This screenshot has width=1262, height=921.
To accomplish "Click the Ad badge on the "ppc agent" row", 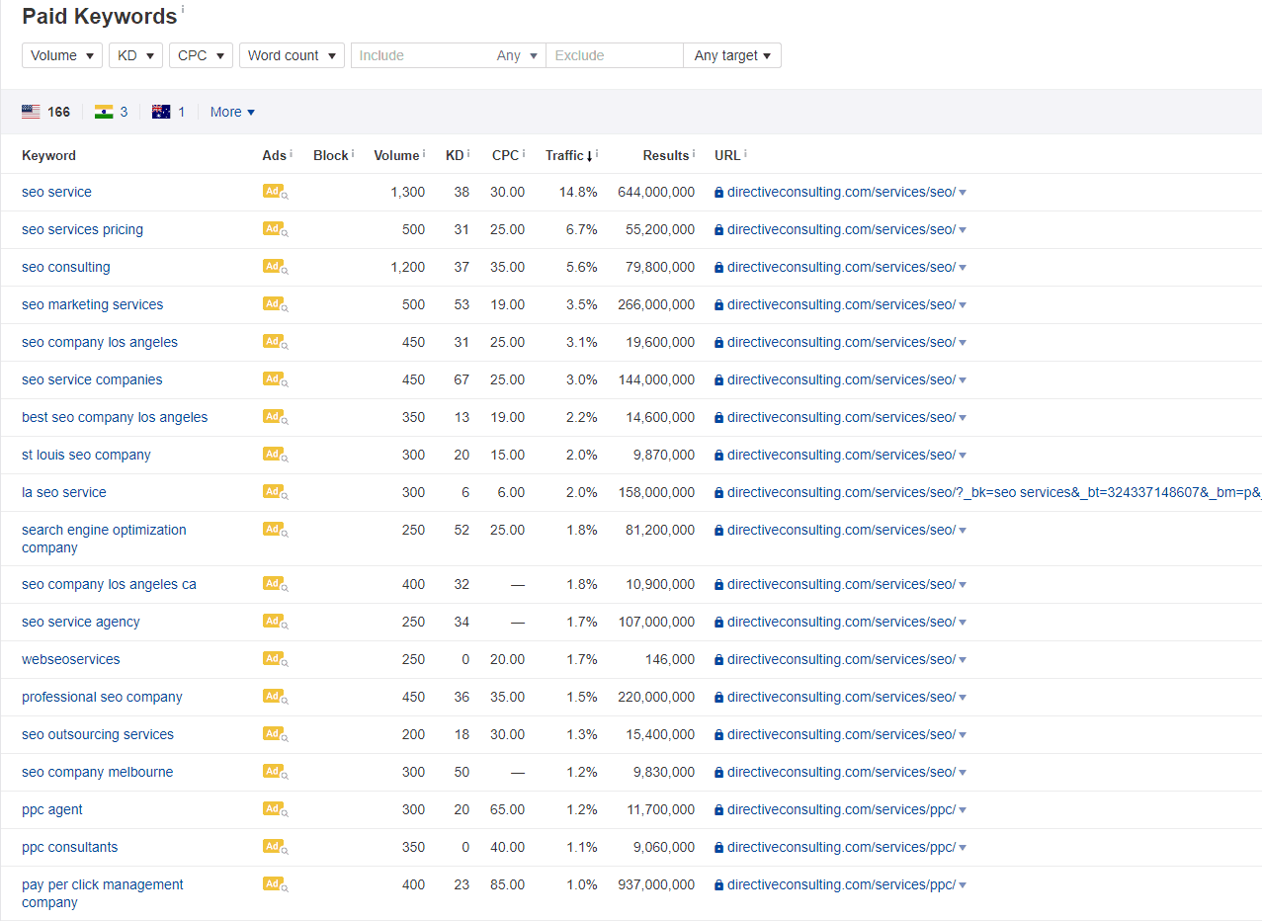I will click(272, 808).
